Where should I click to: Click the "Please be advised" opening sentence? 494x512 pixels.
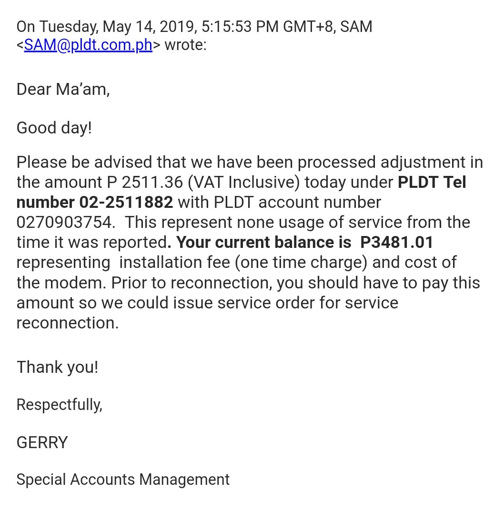pyautogui.click(x=83, y=162)
